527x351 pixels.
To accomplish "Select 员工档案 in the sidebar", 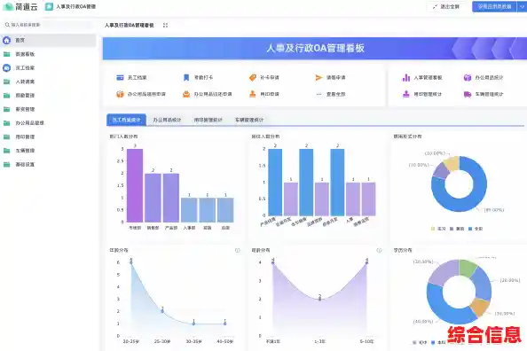I will tap(48, 68).
